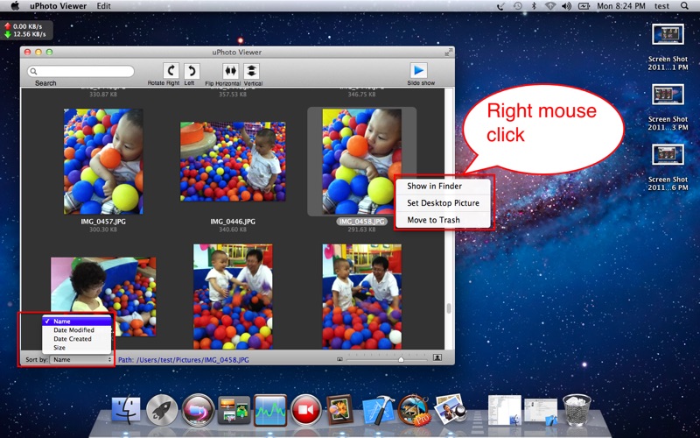Image resolution: width=700 pixels, height=438 pixels.
Task: Click the 300.30 KB size text
Action: 103,230
